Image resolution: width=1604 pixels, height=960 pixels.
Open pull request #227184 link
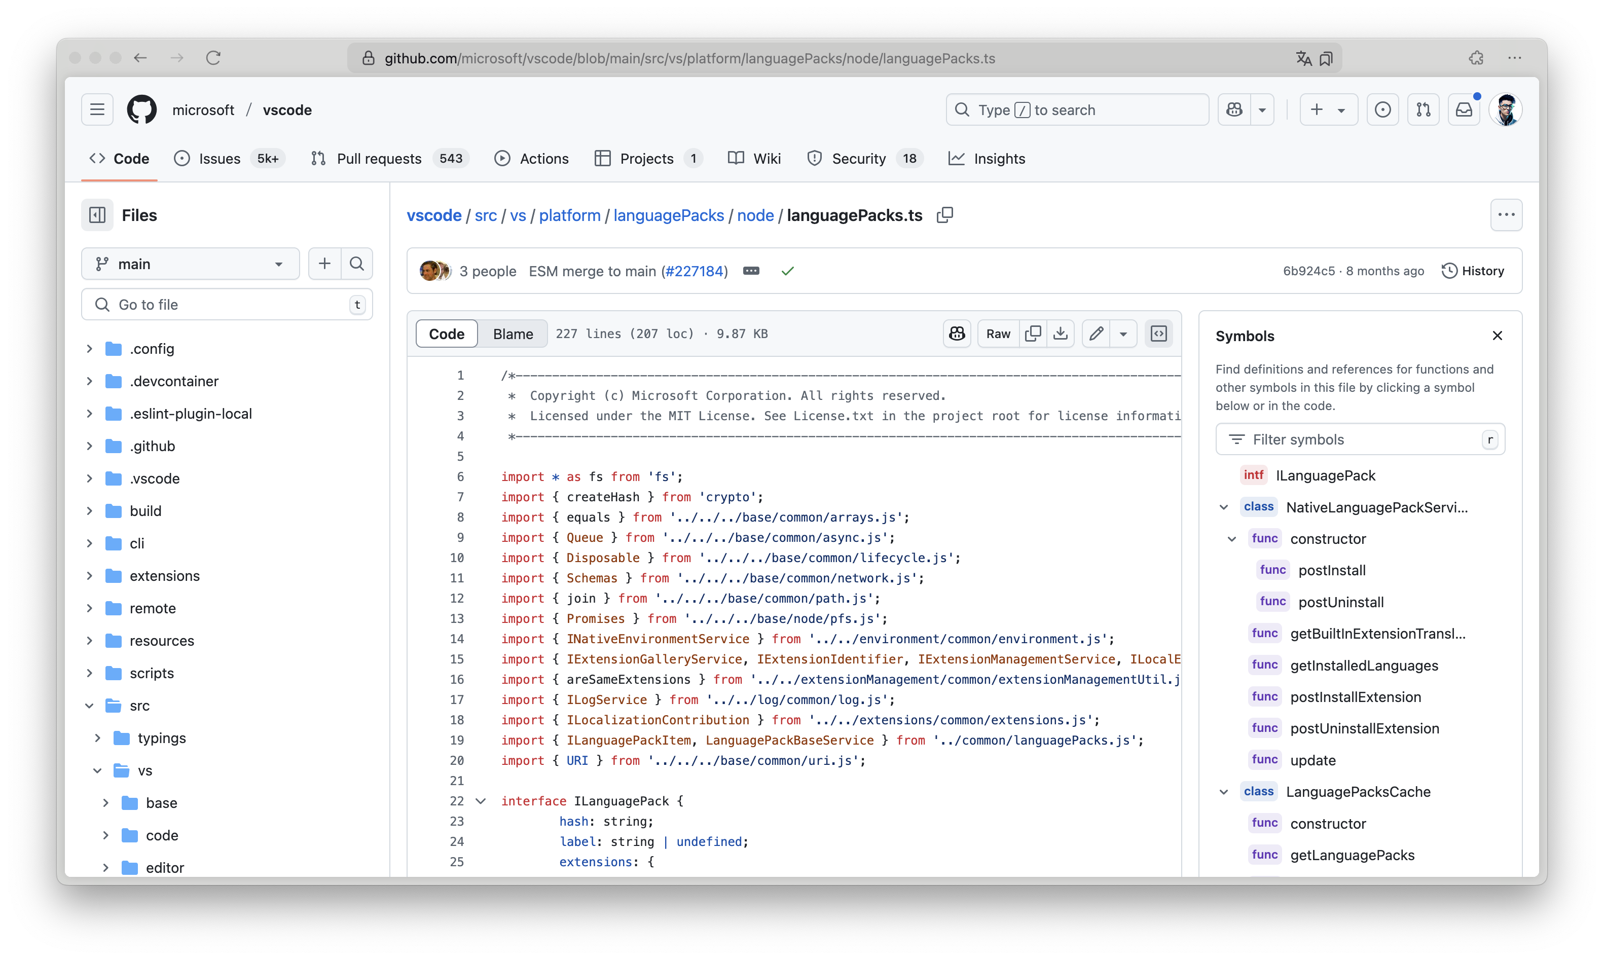coord(694,271)
